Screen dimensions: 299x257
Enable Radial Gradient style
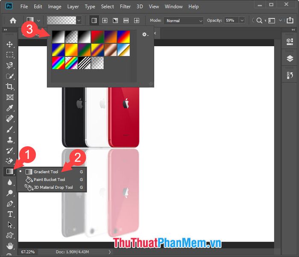(105, 21)
